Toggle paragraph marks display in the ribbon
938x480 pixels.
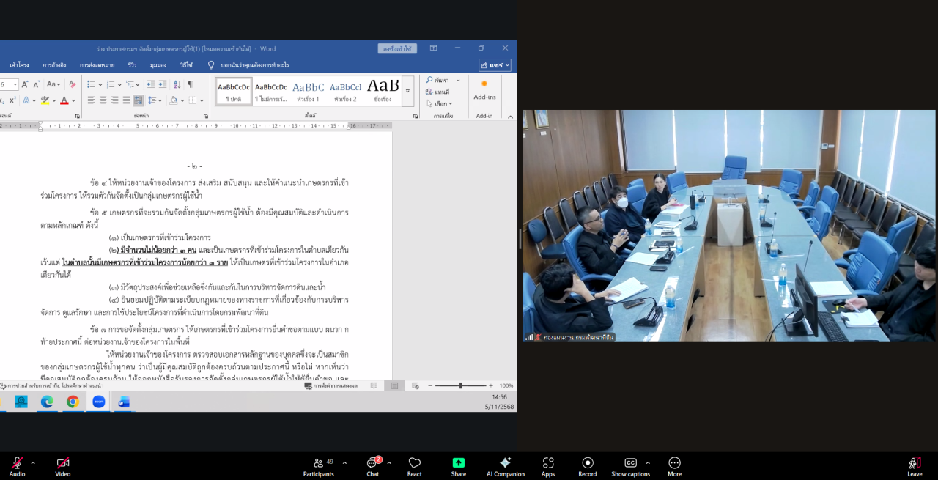tap(191, 84)
